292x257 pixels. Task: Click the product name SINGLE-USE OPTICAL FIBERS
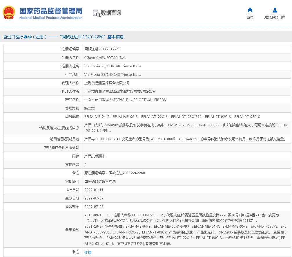point(125,100)
